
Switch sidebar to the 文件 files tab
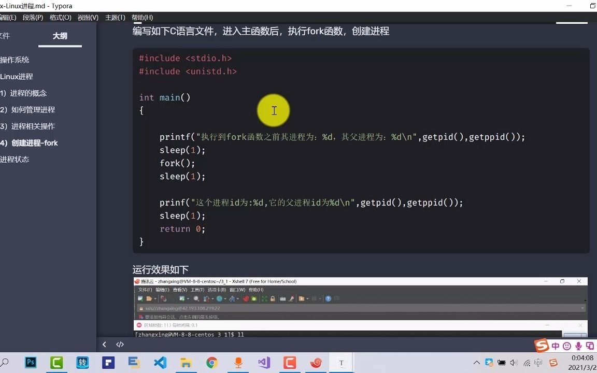tap(5, 36)
